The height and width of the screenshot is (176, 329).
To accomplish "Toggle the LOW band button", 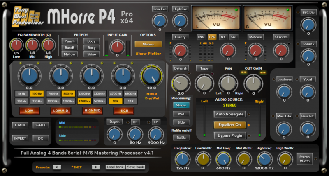I will pyautogui.click(x=29, y=111).
